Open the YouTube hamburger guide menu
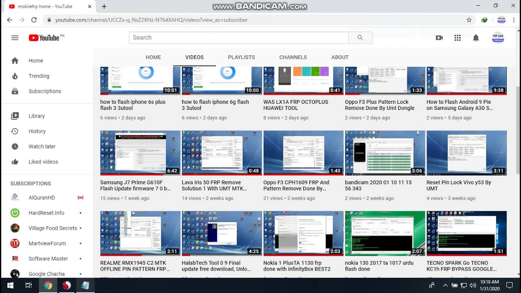The height and width of the screenshot is (293, 521). 15,38
